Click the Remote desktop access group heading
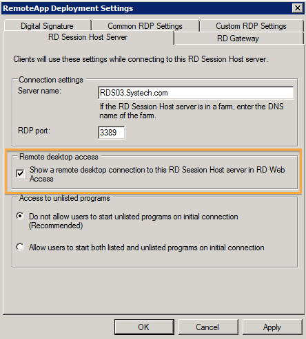The image size is (306, 339). pos(59,157)
